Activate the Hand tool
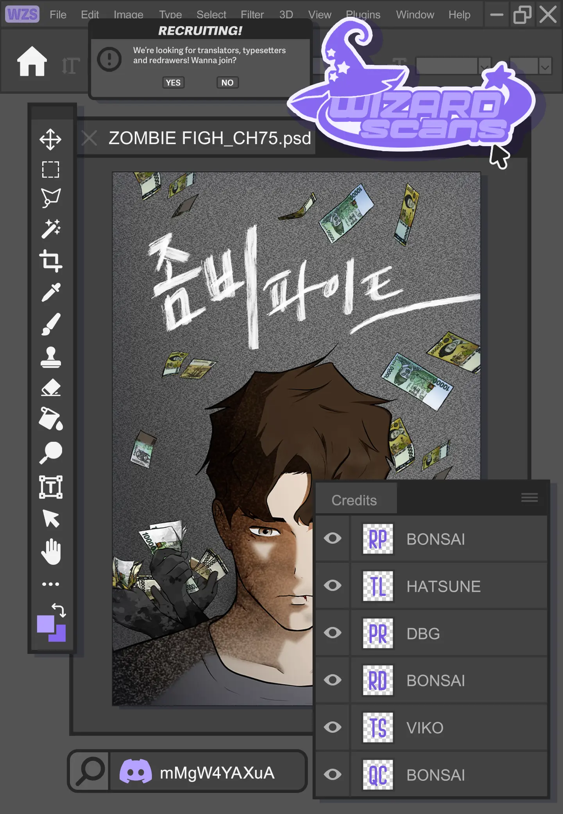563x814 pixels. click(51, 552)
